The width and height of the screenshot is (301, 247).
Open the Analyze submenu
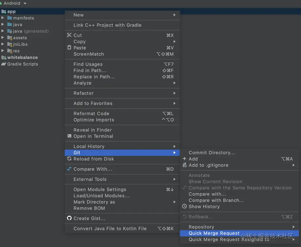coord(122,83)
